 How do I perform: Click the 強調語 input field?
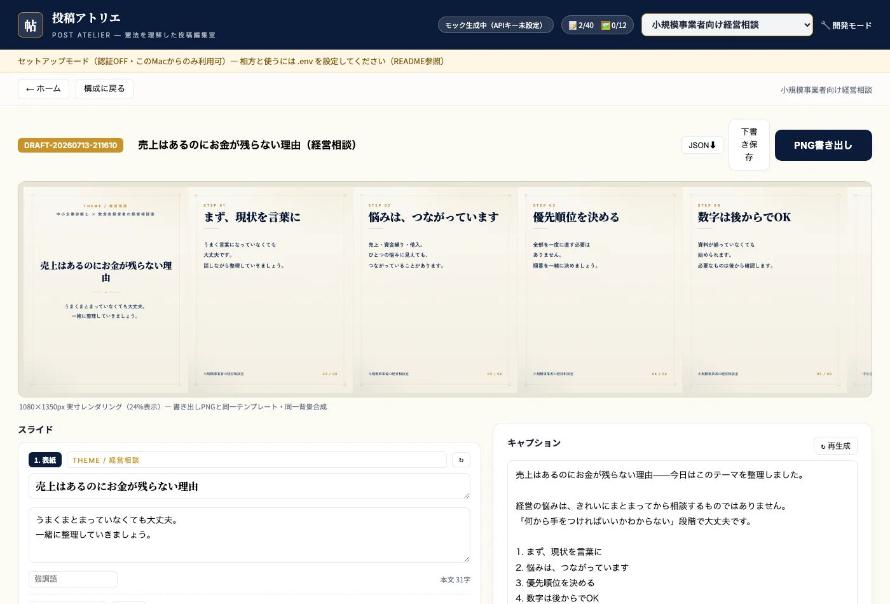coord(73,579)
